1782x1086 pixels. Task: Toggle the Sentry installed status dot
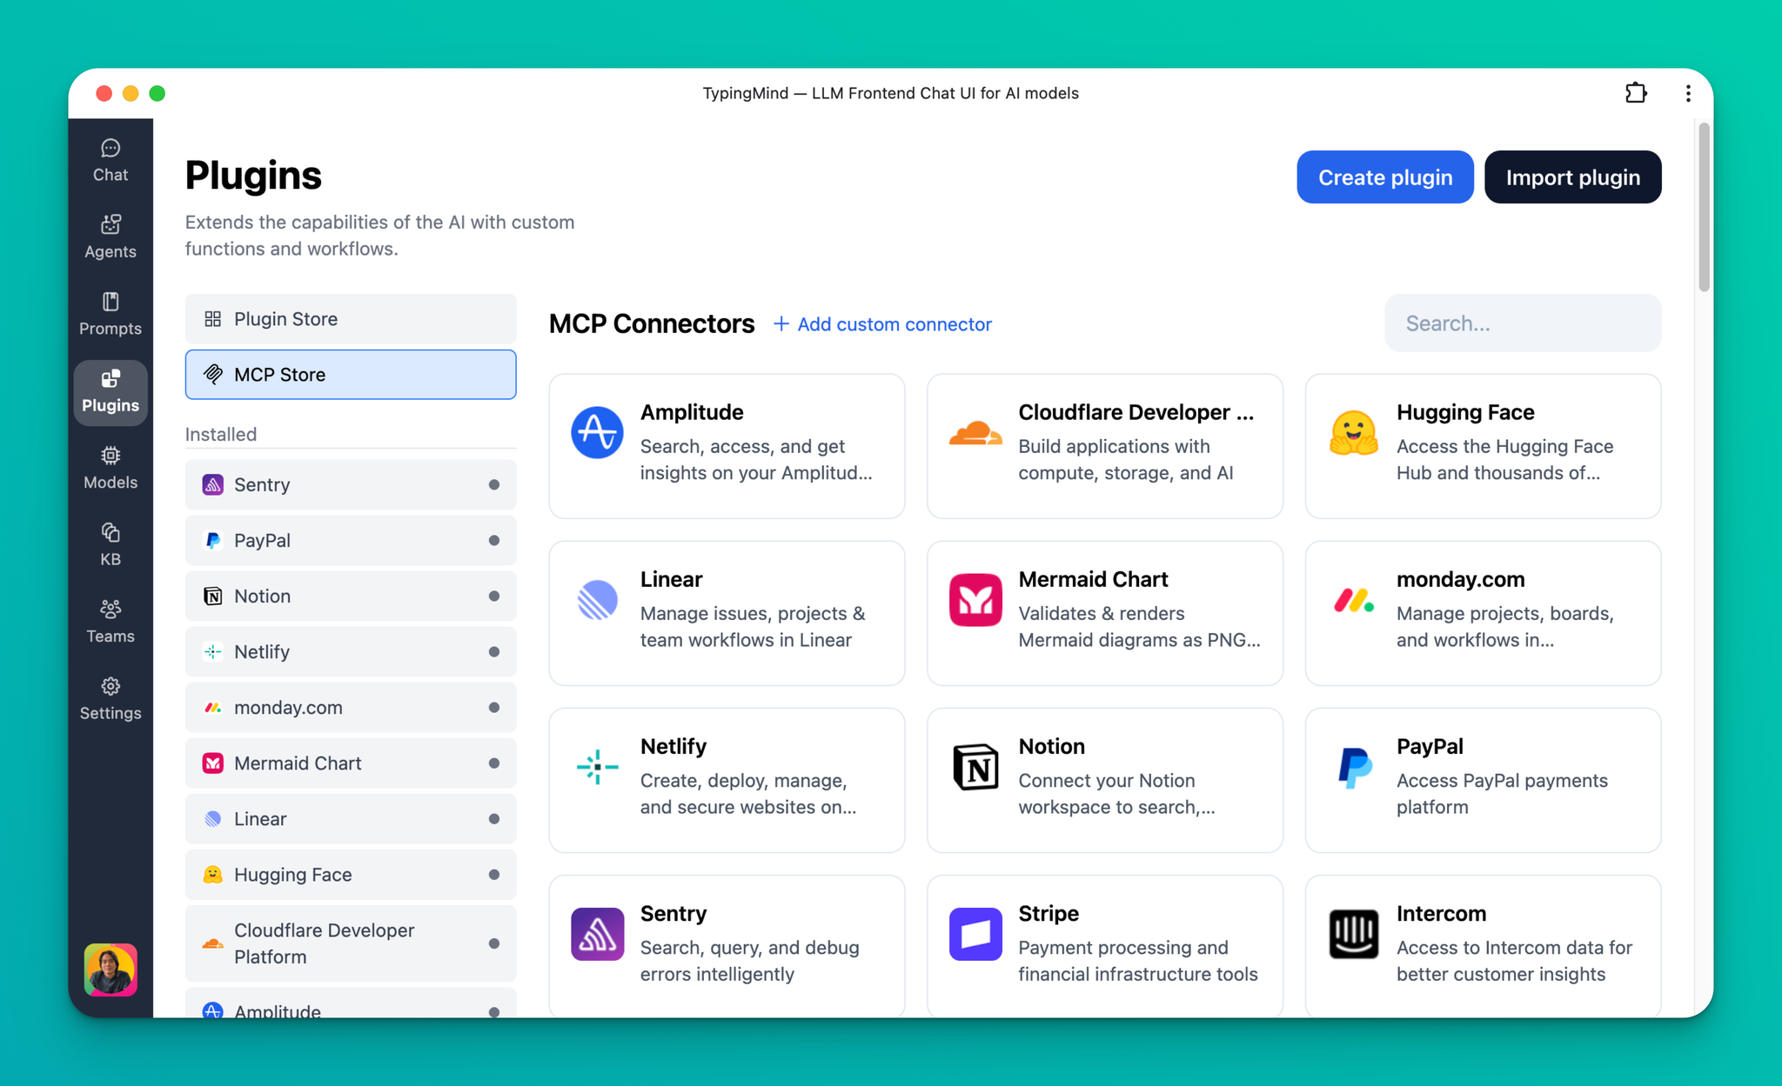coord(494,484)
